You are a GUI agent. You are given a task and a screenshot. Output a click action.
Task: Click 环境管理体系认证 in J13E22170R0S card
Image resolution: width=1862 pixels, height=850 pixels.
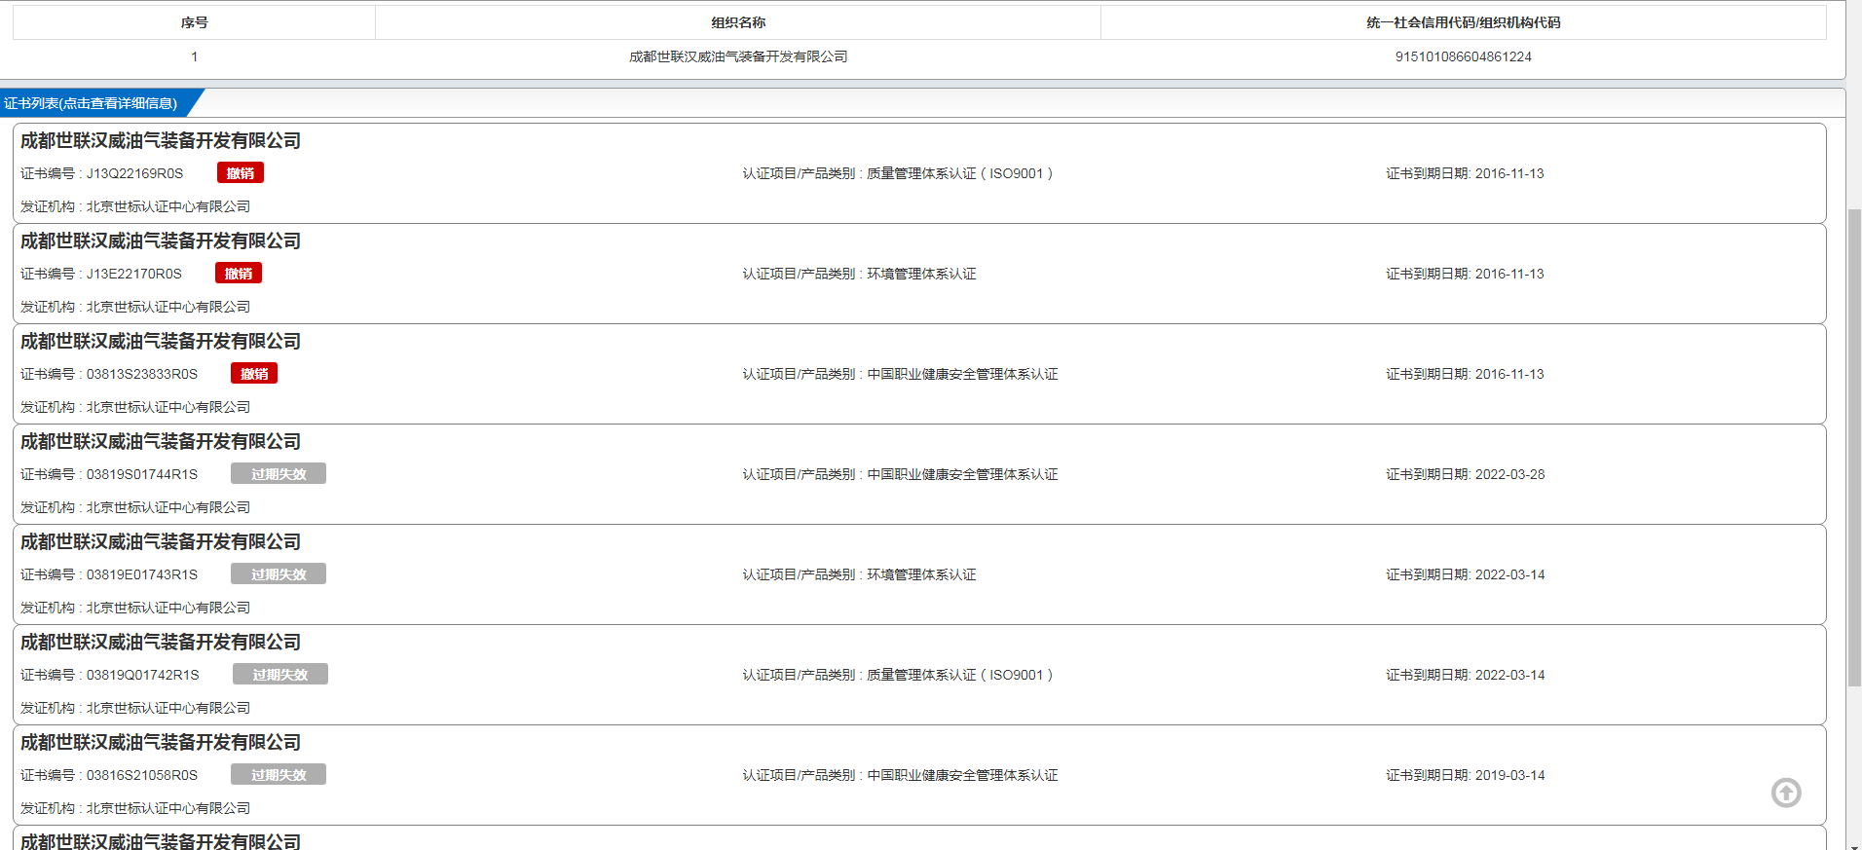tap(921, 274)
